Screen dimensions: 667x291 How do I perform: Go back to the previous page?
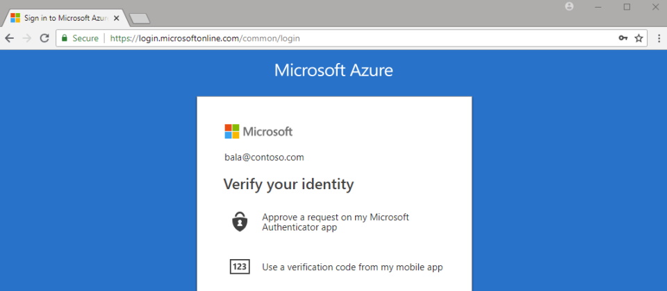pyautogui.click(x=10, y=39)
